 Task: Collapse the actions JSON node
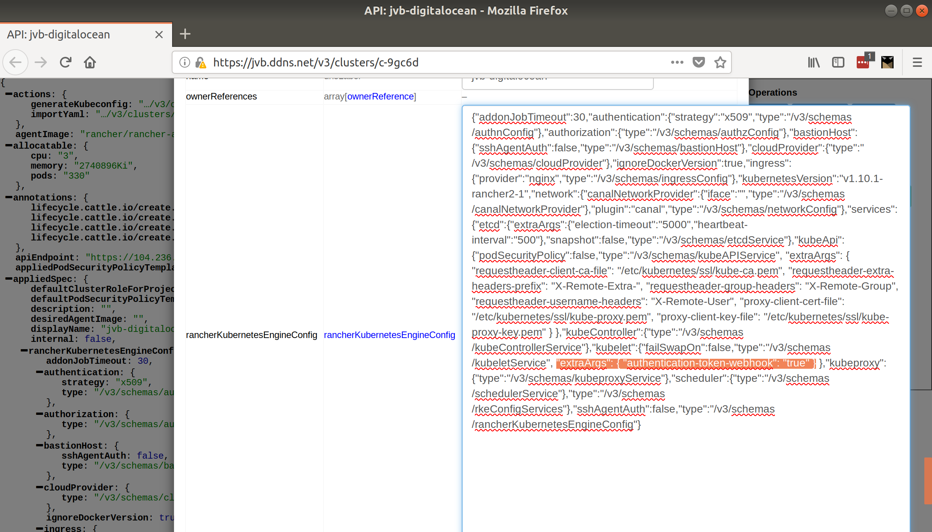tap(8, 94)
